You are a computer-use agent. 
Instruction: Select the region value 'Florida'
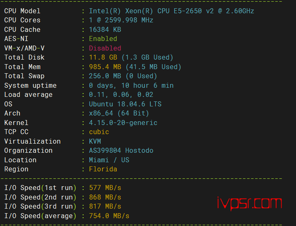103,169
